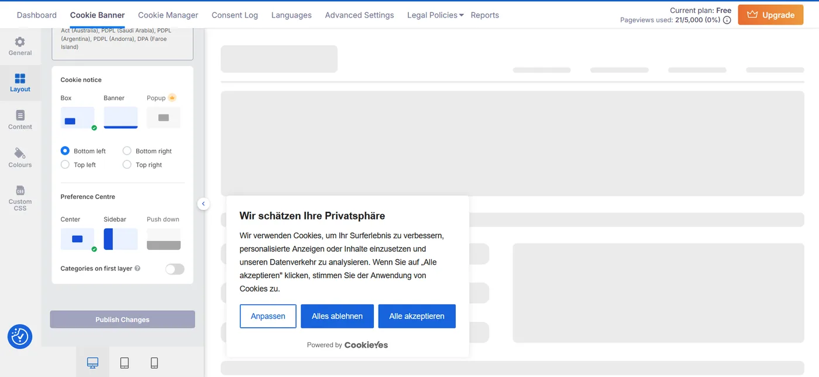Click the round cookie revisit icon
The width and height of the screenshot is (819, 377).
[20, 337]
